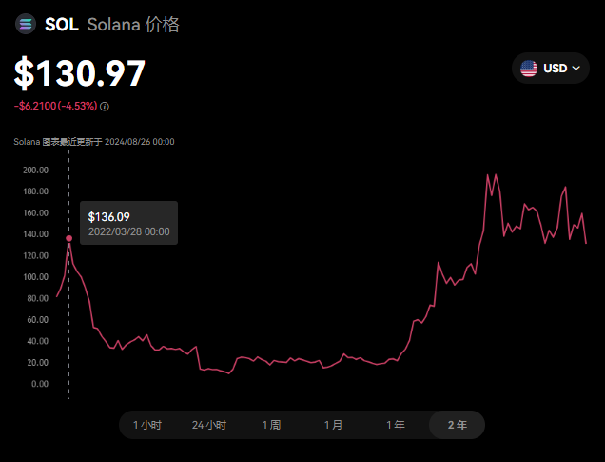605x462 pixels.
Task: Select the 1 月 time range
Action: (333, 425)
